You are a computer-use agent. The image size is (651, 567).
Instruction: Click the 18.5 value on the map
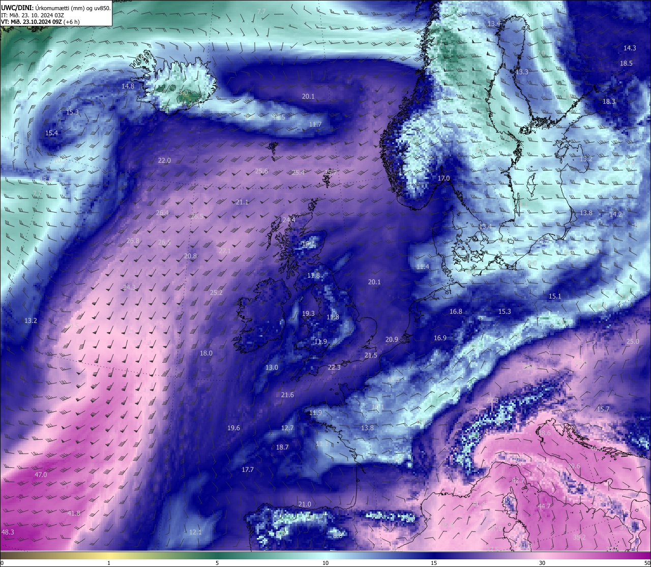626,63
